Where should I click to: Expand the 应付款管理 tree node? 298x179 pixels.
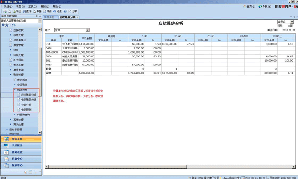7,130
